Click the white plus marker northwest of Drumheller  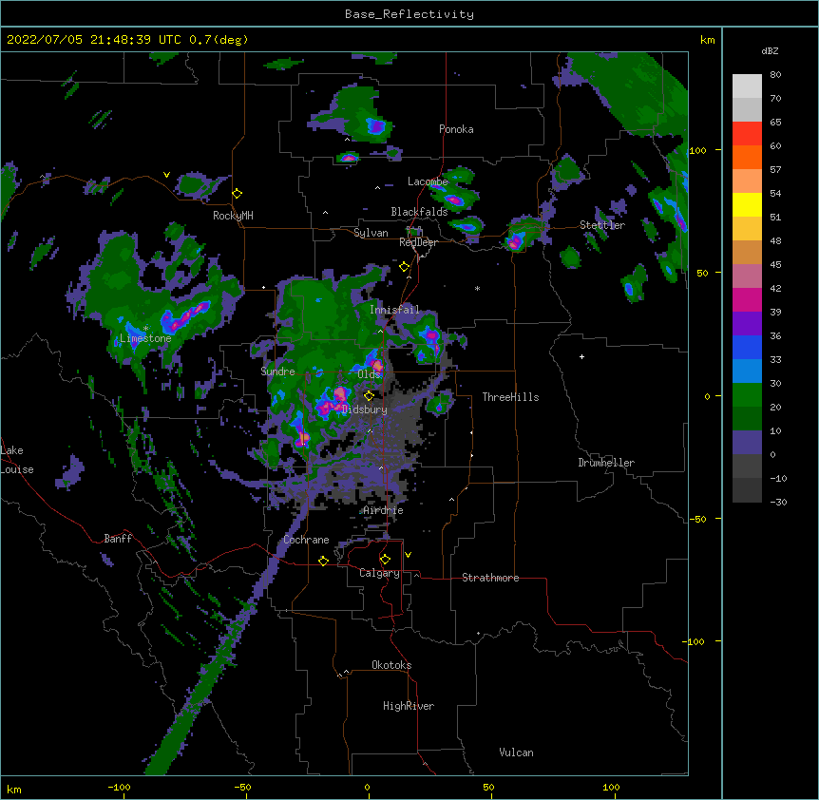[x=581, y=356]
